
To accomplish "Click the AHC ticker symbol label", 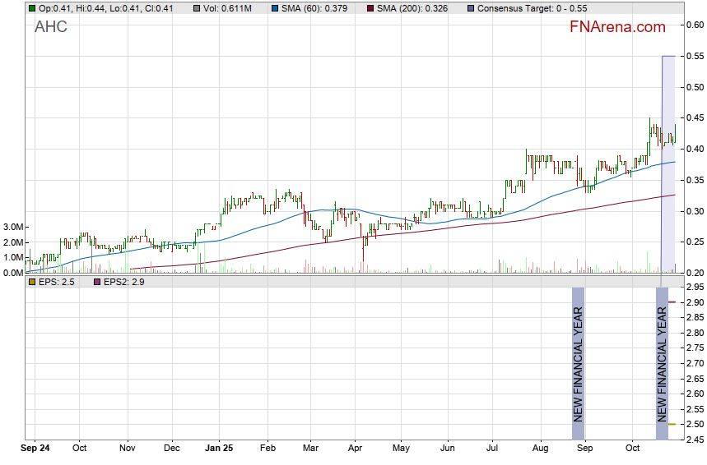I will [51, 27].
